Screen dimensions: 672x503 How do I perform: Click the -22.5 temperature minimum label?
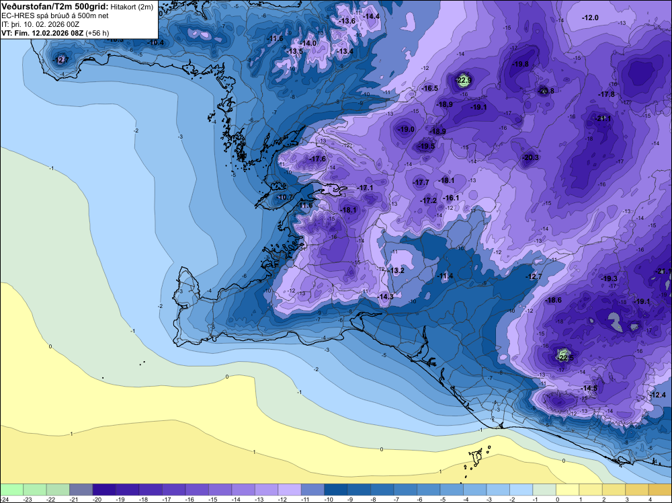click(565, 358)
